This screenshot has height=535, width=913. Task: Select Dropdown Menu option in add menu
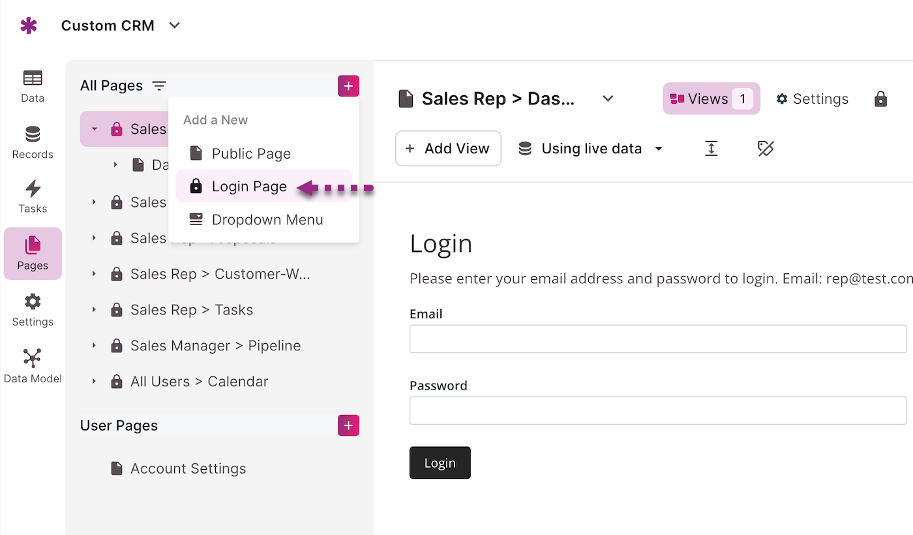[267, 220]
